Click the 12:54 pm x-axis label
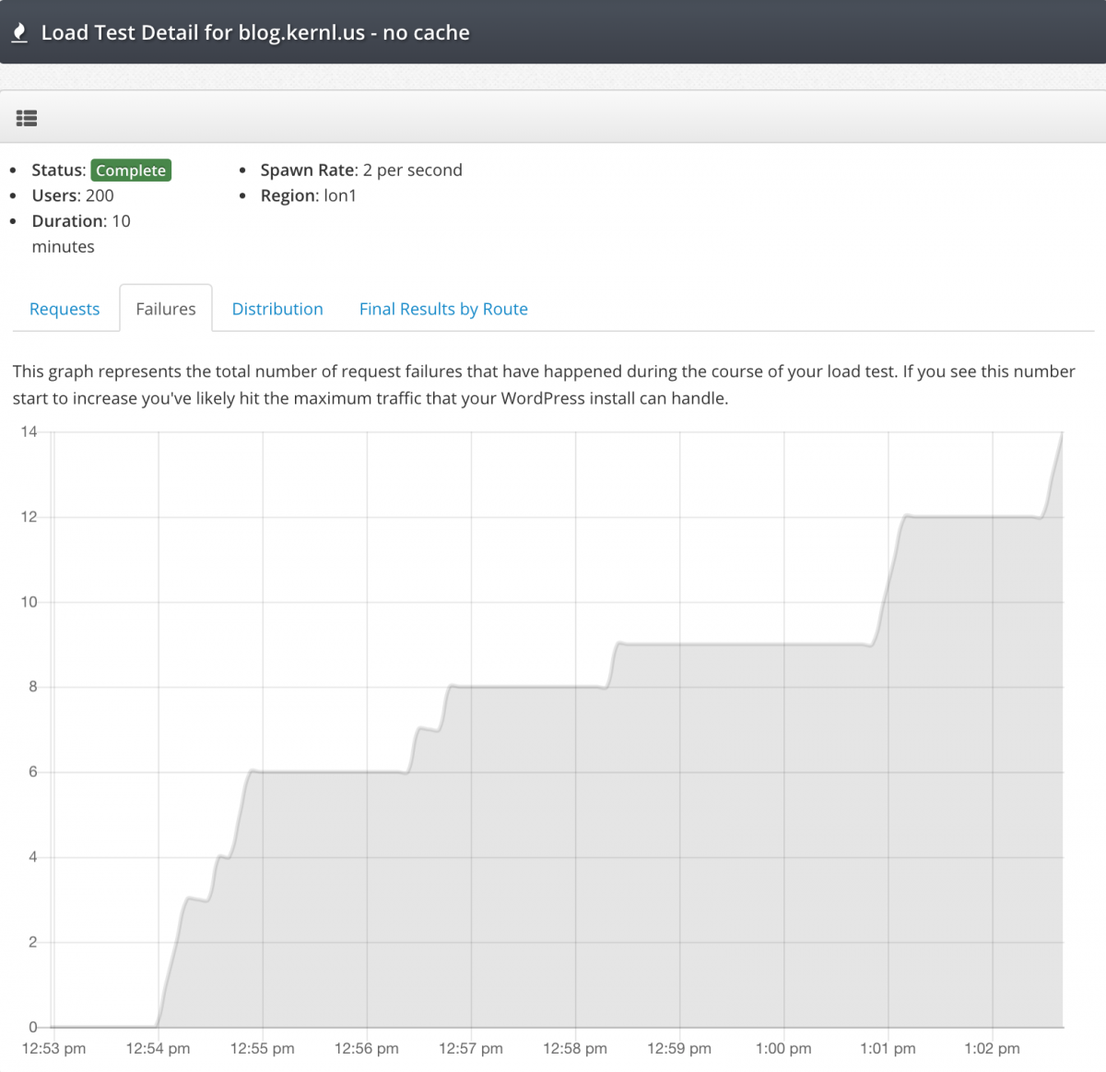The width and height of the screenshot is (1106, 1072). (x=158, y=1048)
